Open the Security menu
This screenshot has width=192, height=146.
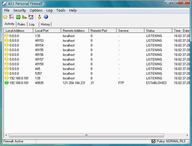tap(20, 10)
